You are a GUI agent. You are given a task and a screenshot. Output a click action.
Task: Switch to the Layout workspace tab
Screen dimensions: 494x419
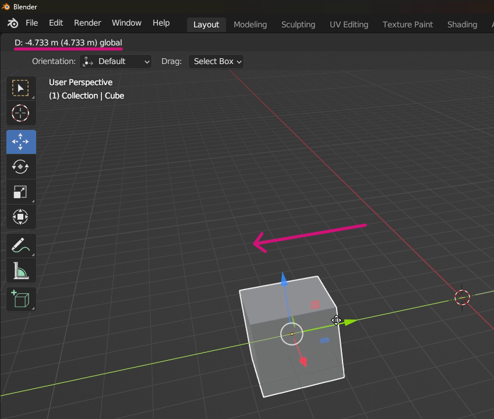206,24
